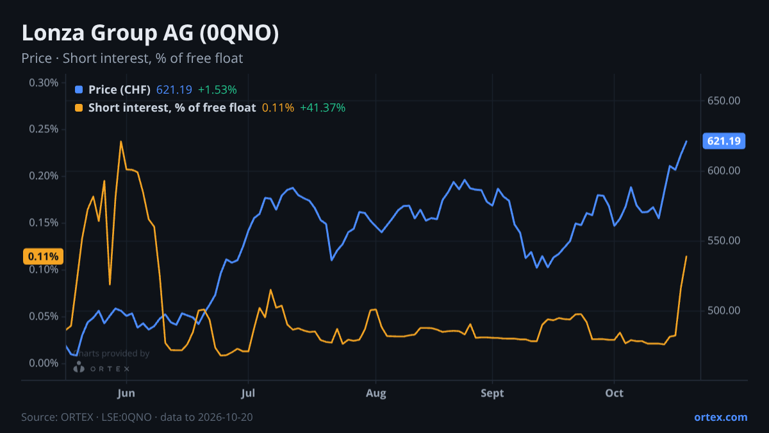769x433 pixels.
Task: Click the +41.37% short interest change
Action: 323,108
